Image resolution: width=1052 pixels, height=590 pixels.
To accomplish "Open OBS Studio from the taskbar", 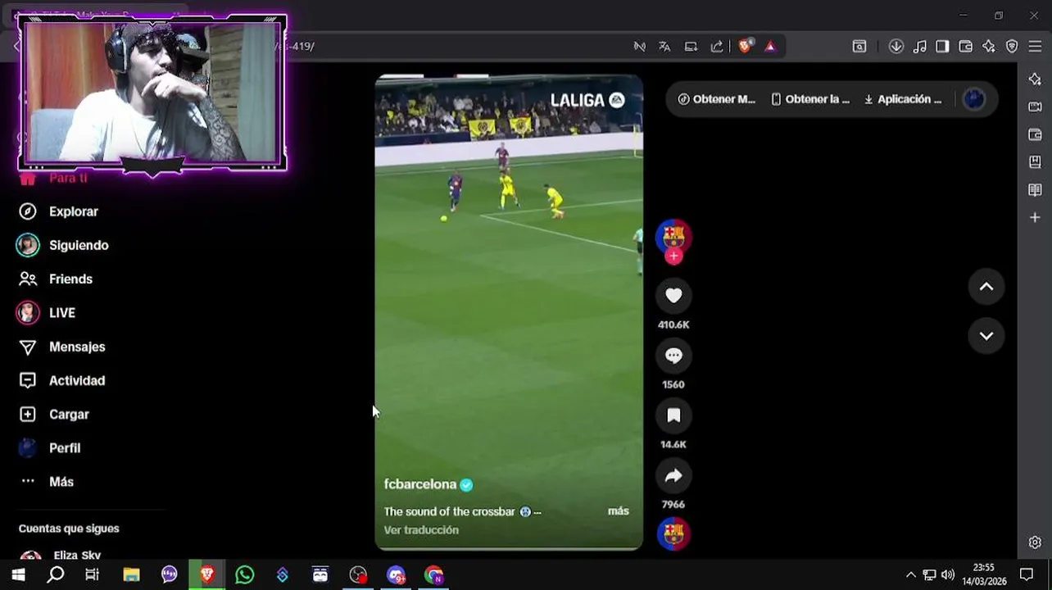I will [x=358, y=574].
